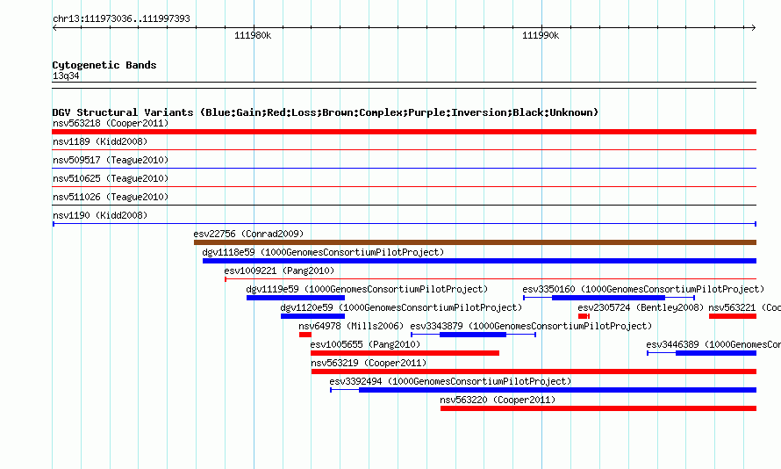Click the dgv1120e59 variant label
Screen dimensions: 781x469
(x=401, y=307)
